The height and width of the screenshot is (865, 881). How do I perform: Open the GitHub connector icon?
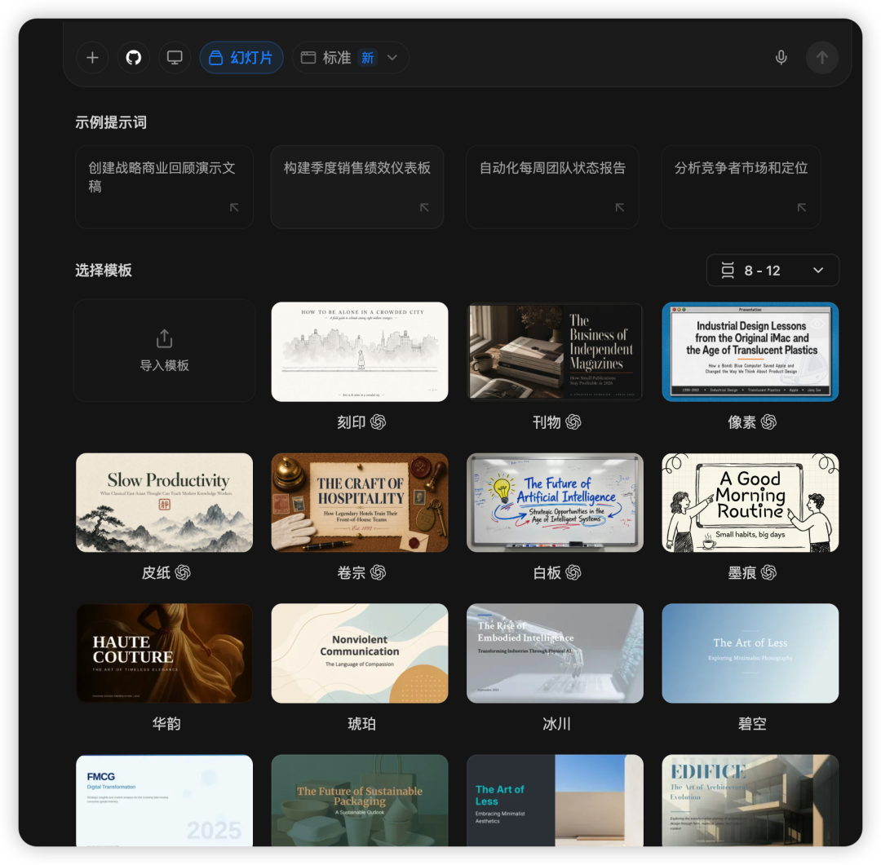(134, 57)
